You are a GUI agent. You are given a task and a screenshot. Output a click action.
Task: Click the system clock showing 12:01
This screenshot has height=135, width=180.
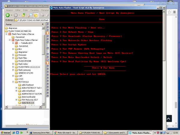click(175, 133)
